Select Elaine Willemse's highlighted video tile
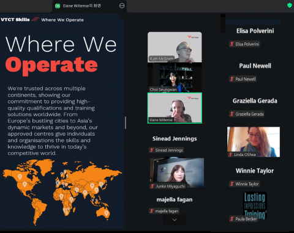 (x=175, y=108)
